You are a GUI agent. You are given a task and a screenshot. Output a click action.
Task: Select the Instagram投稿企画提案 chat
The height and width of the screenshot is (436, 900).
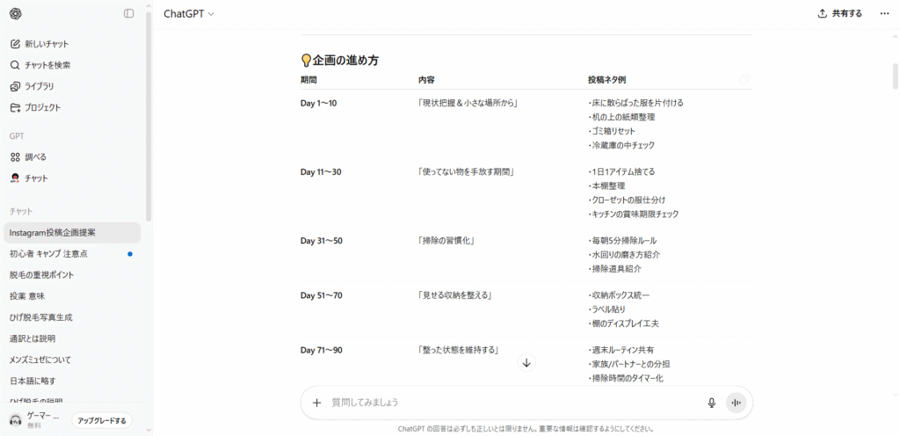click(x=52, y=233)
